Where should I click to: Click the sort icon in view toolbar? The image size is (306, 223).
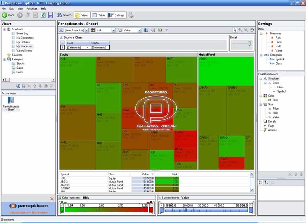coord(153,30)
